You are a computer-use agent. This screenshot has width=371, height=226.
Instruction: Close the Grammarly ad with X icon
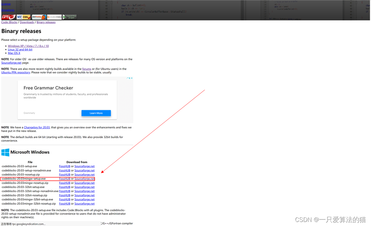tap(132, 78)
